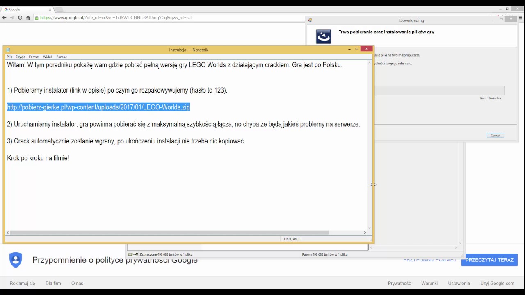Open the Warunki footer link

429,283
